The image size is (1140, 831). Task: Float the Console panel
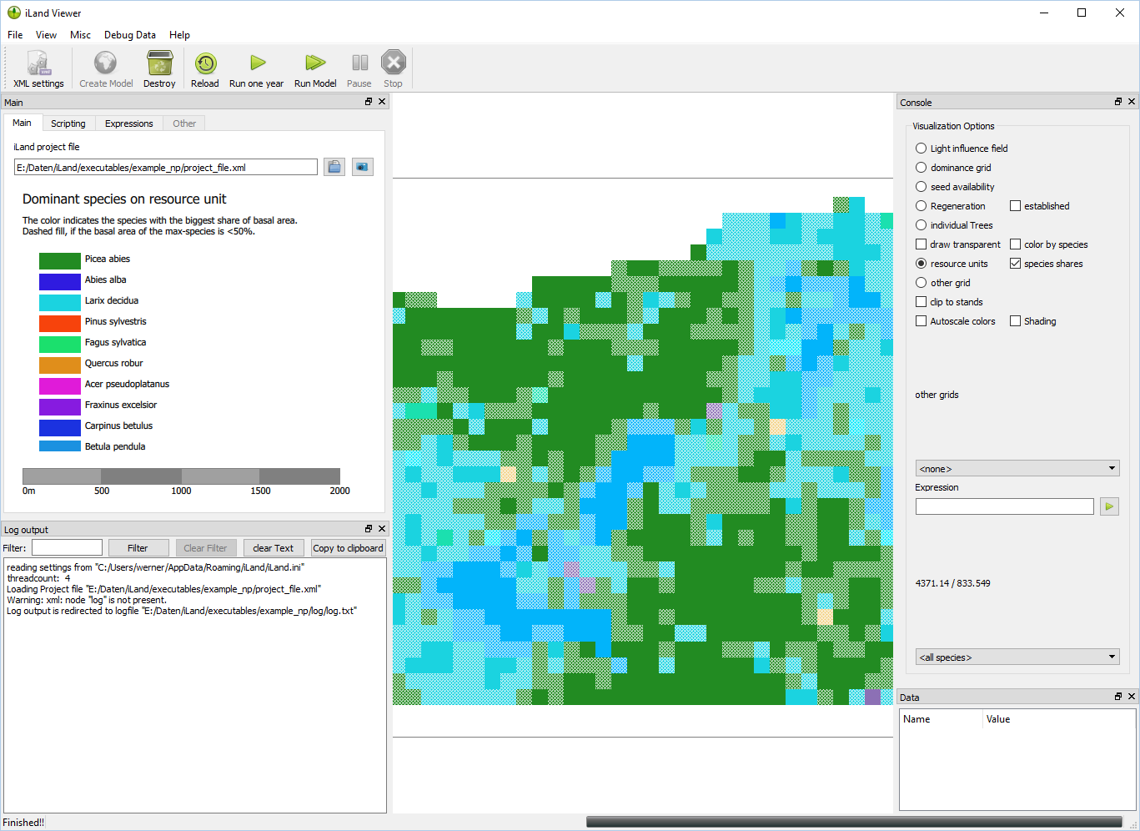pos(1118,102)
